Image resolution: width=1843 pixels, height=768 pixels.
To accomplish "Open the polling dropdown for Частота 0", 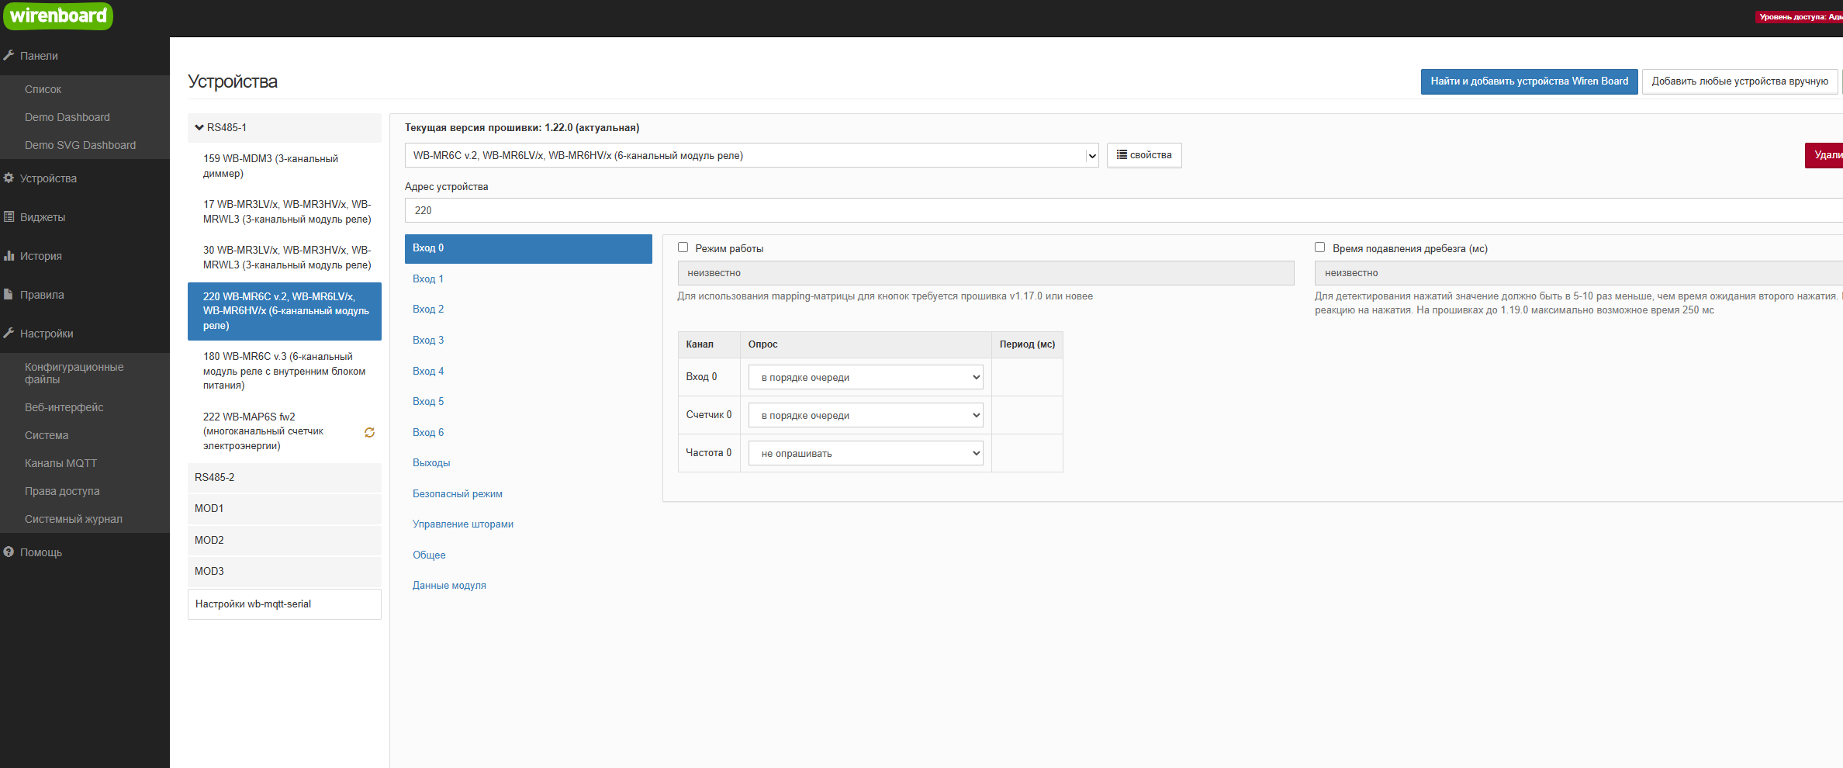I will pyautogui.click(x=865, y=453).
